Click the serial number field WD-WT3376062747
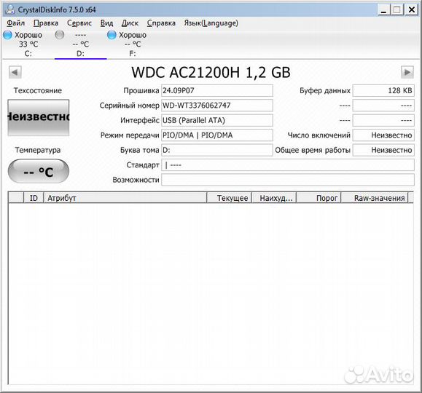 click(x=217, y=106)
